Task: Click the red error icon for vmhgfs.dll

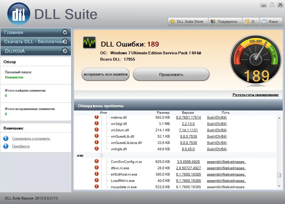Action: click(x=96, y=149)
